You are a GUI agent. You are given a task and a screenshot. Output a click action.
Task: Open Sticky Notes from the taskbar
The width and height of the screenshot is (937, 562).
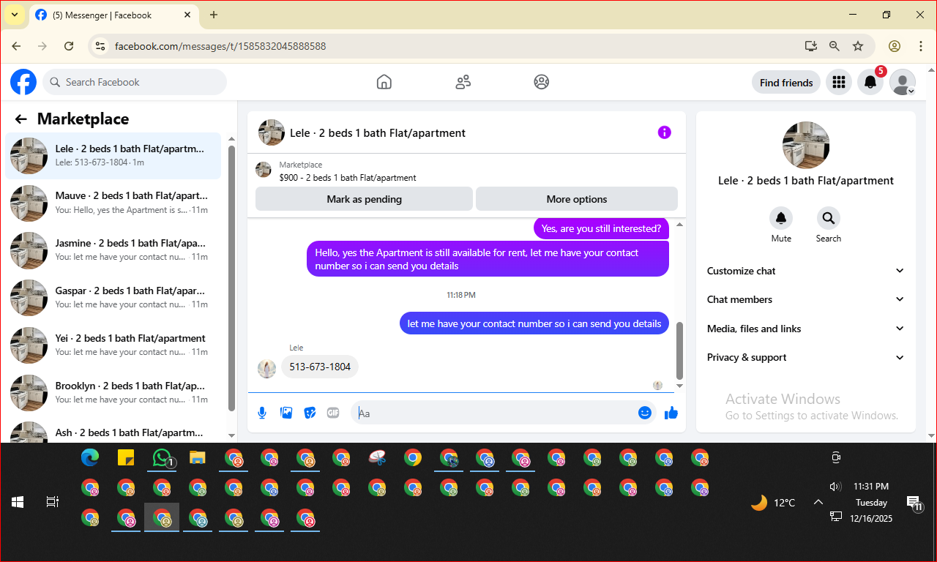click(126, 458)
